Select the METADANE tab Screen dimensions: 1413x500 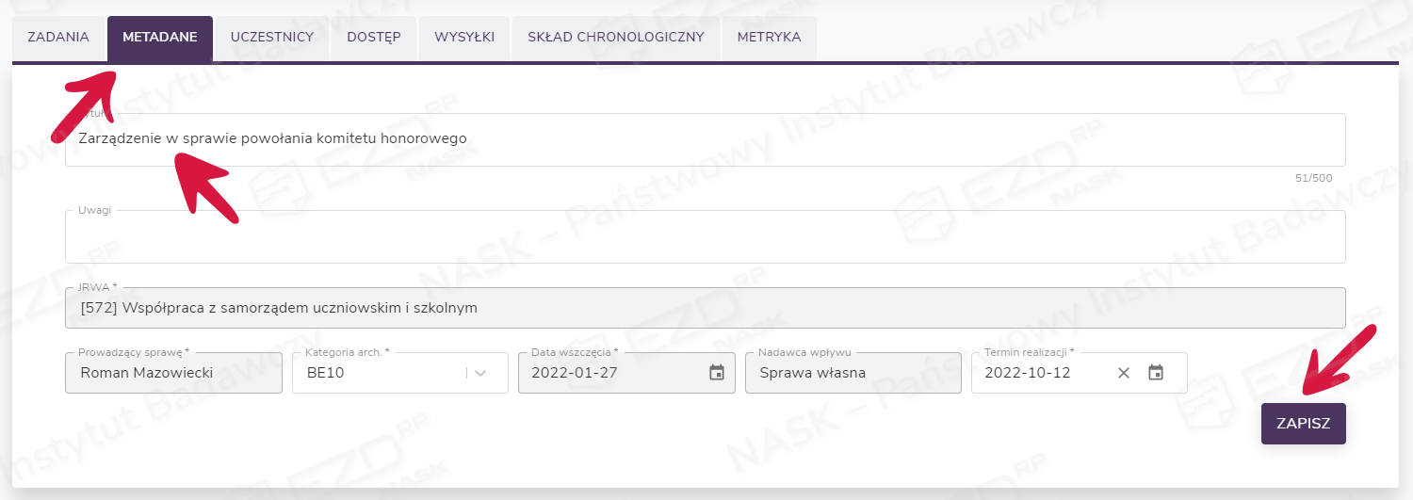[x=160, y=38]
